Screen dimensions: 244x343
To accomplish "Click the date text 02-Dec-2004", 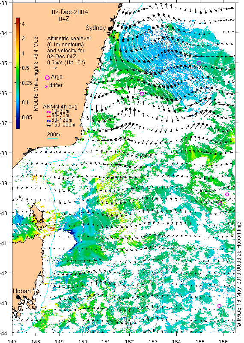I will (x=70, y=12).
